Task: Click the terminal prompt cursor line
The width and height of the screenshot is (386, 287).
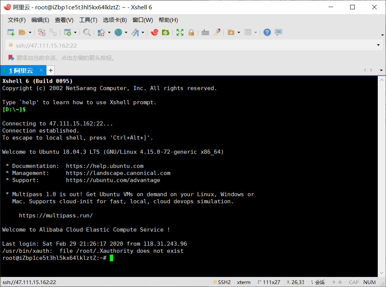Action: pyautogui.click(x=57, y=258)
